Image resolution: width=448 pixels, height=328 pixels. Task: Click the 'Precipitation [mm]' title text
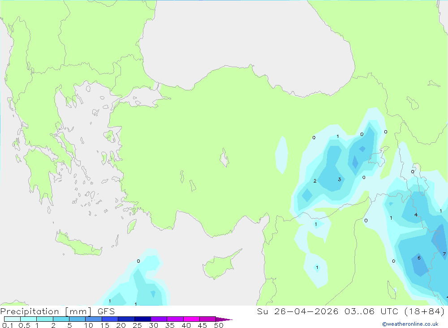tap(46, 311)
